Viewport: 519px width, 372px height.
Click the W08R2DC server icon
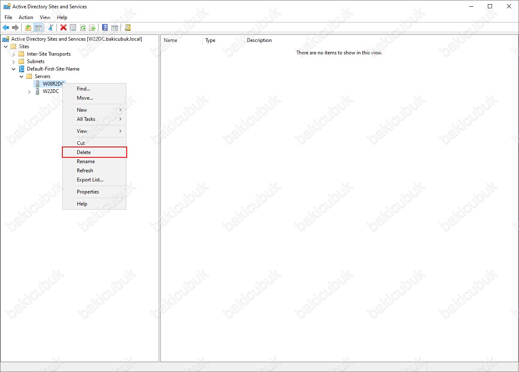[x=38, y=84]
